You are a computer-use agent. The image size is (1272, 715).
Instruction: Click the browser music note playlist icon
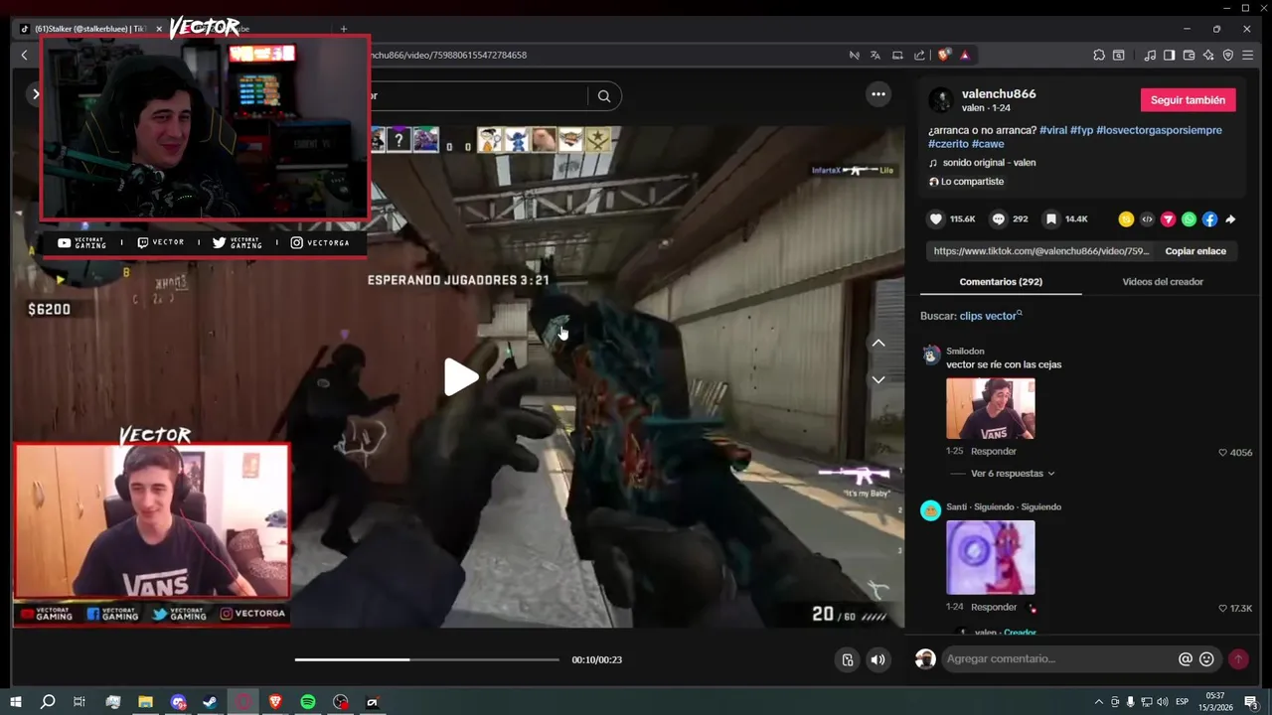tap(1150, 56)
